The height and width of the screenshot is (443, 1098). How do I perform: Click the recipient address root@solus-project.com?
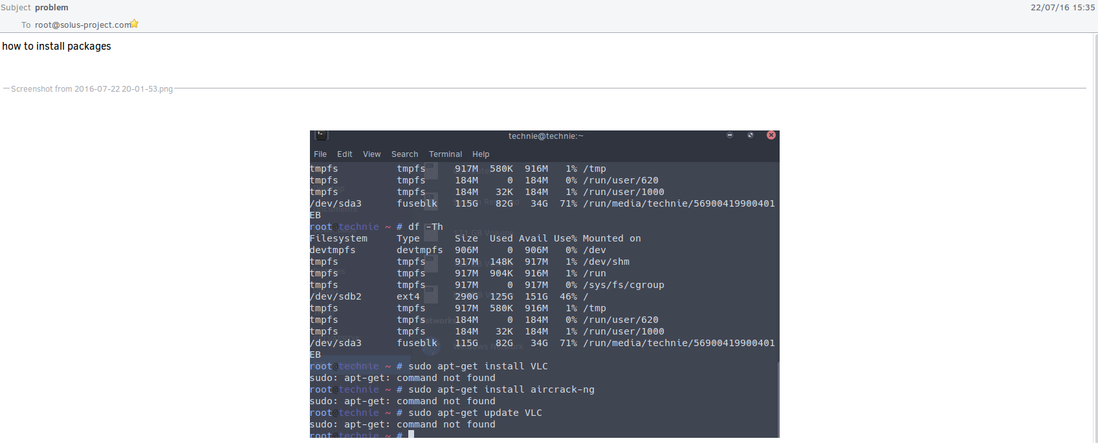83,25
